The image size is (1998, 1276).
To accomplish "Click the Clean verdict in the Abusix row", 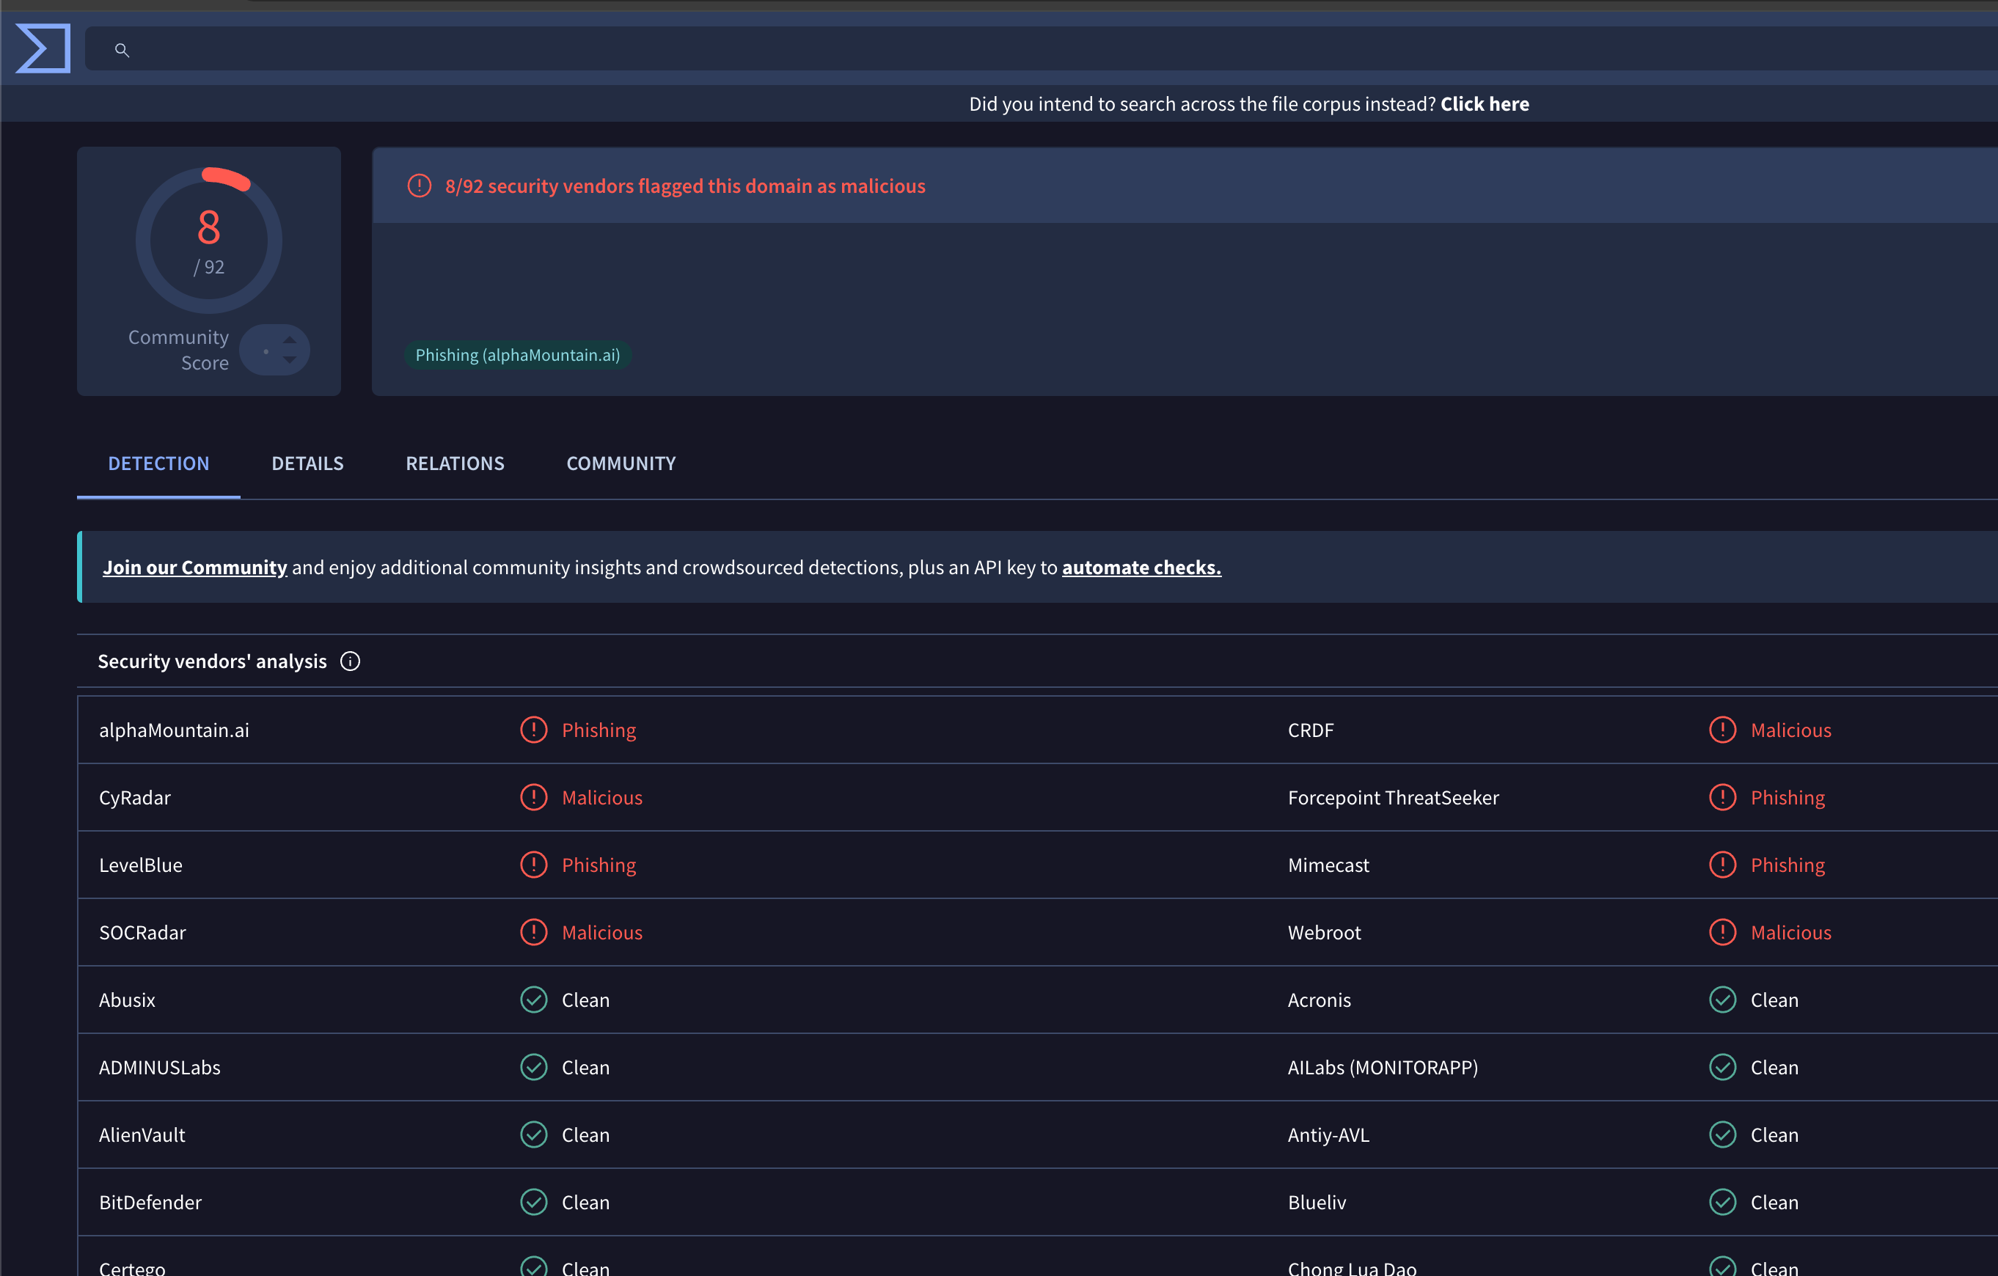I will pos(585,1000).
